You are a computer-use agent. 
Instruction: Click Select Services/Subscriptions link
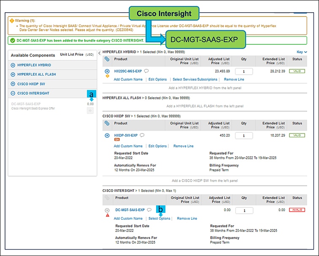[x=195, y=79]
